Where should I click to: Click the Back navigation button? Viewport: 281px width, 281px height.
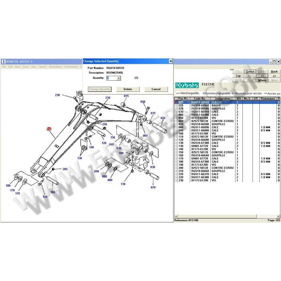coord(274,71)
